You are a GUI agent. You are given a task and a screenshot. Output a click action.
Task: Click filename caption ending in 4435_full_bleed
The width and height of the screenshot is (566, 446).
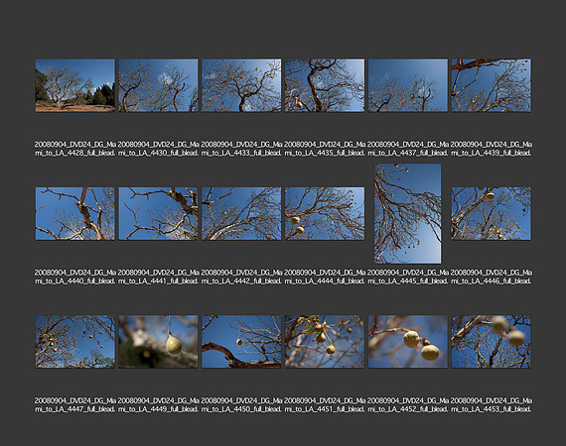[x=325, y=149]
